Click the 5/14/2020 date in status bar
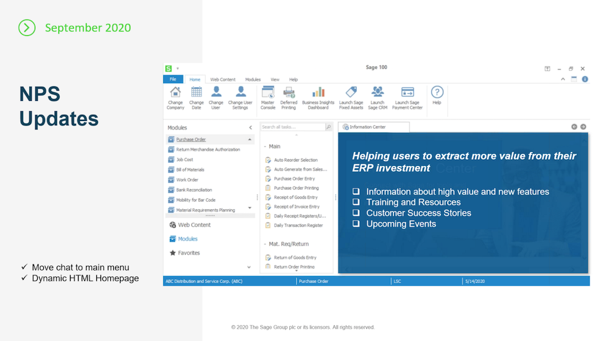Screen dimensions: 609x341 click(x=475, y=281)
